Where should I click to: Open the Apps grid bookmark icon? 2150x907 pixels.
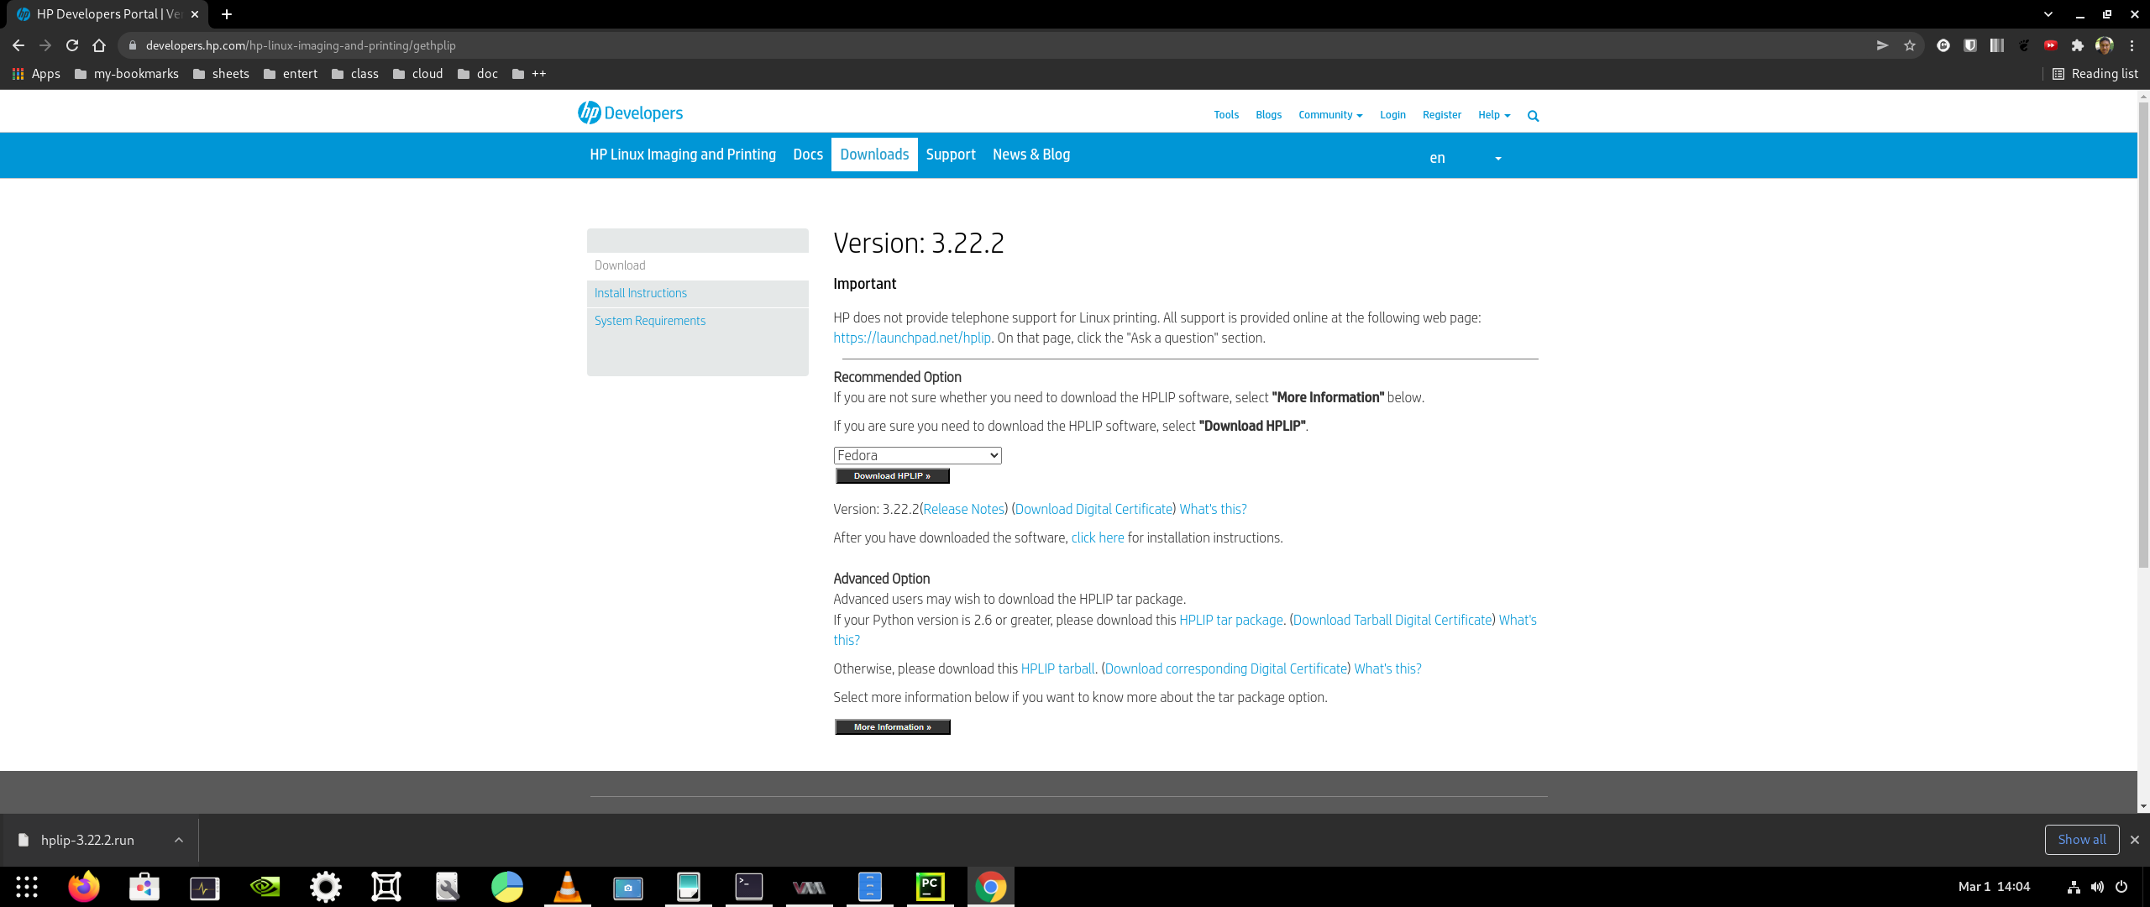pyautogui.click(x=18, y=74)
